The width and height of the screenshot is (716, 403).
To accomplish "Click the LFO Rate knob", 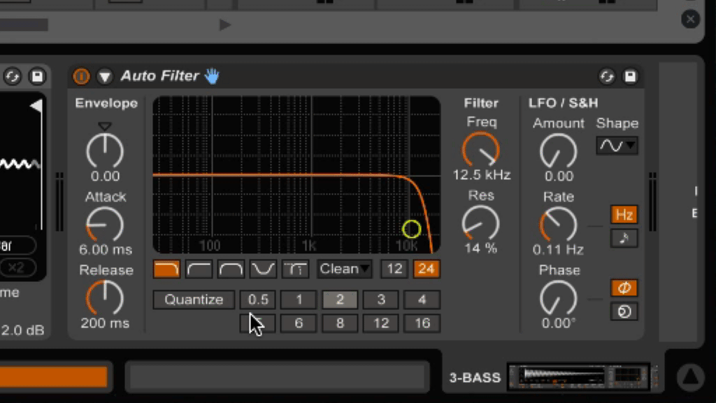I will point(559,225).
